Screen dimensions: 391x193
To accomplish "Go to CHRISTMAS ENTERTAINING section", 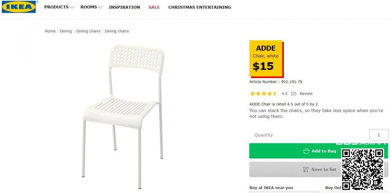I will [x=199, y=7].
